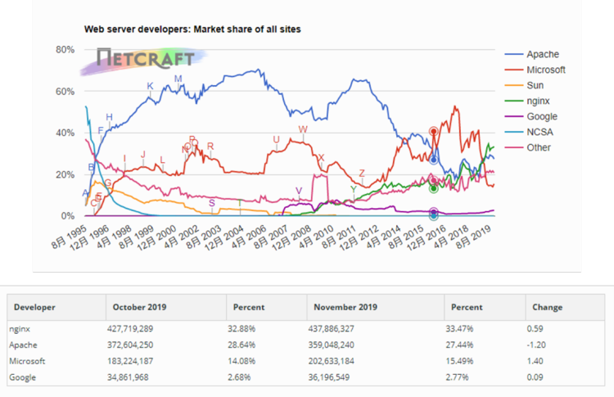The height and width of the screenshot is (397, 614).
Task: Click the Netcraft logo on chart
Action: tap(146, 58)
